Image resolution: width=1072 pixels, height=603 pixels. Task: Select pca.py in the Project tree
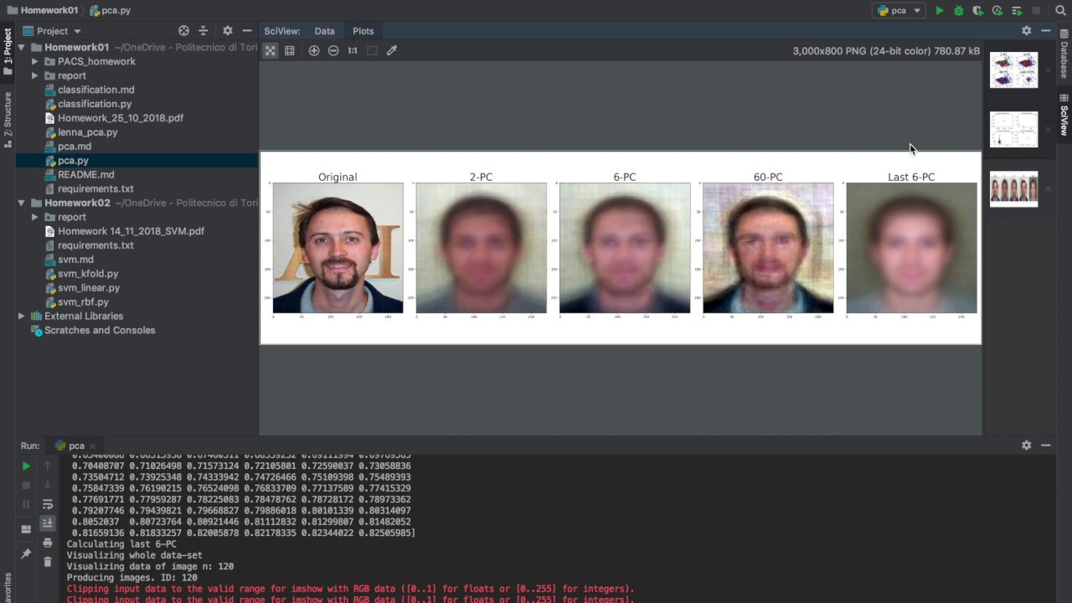point(73,161)
